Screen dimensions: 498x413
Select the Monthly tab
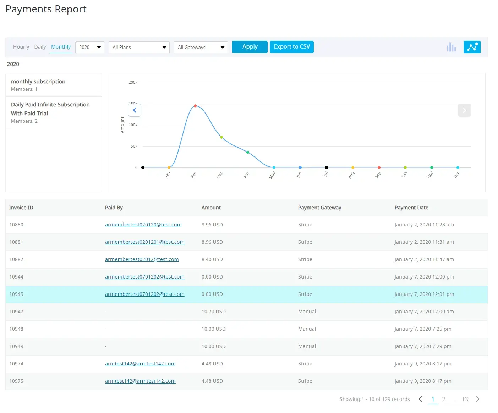coord(61,47)
